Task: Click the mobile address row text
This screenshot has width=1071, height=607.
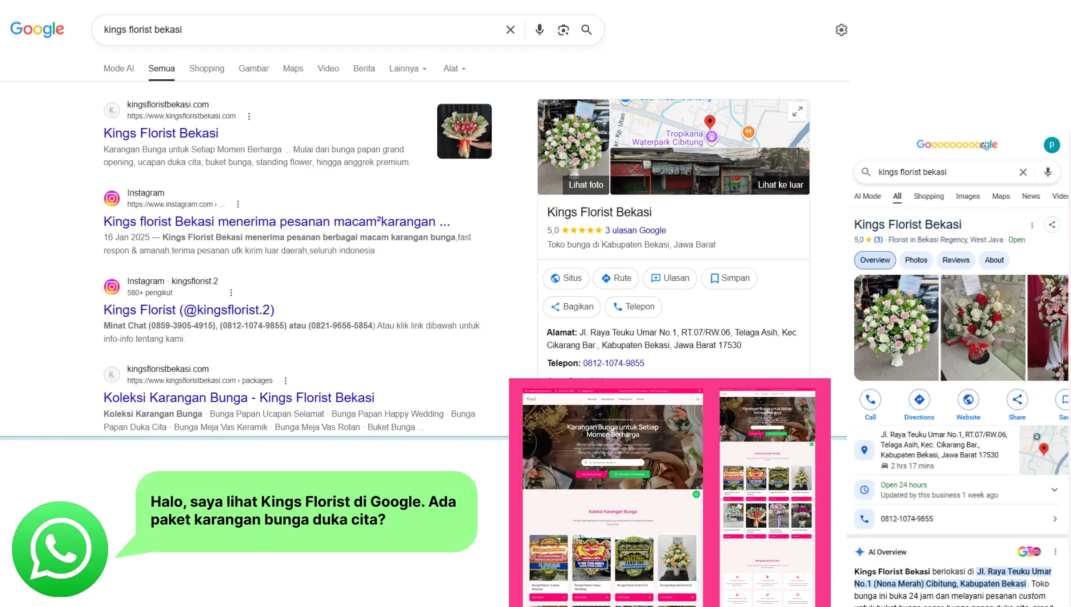Action: pos(943,445)
